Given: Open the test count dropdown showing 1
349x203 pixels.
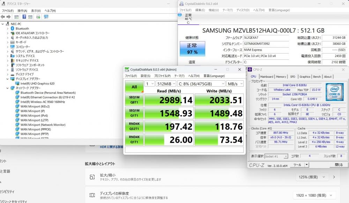Looking at the screenshot, I should [150, 84].
